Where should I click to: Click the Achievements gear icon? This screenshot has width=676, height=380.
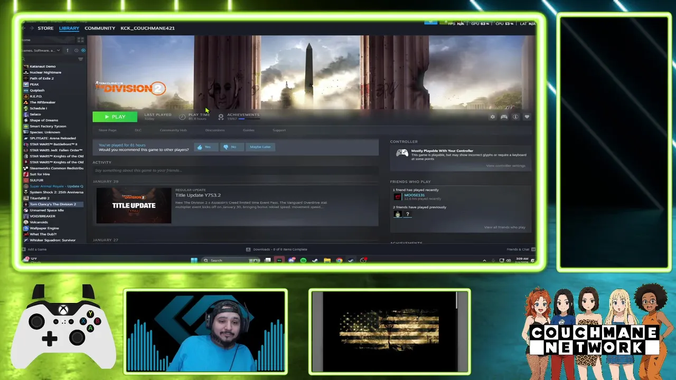pos(221,117)
